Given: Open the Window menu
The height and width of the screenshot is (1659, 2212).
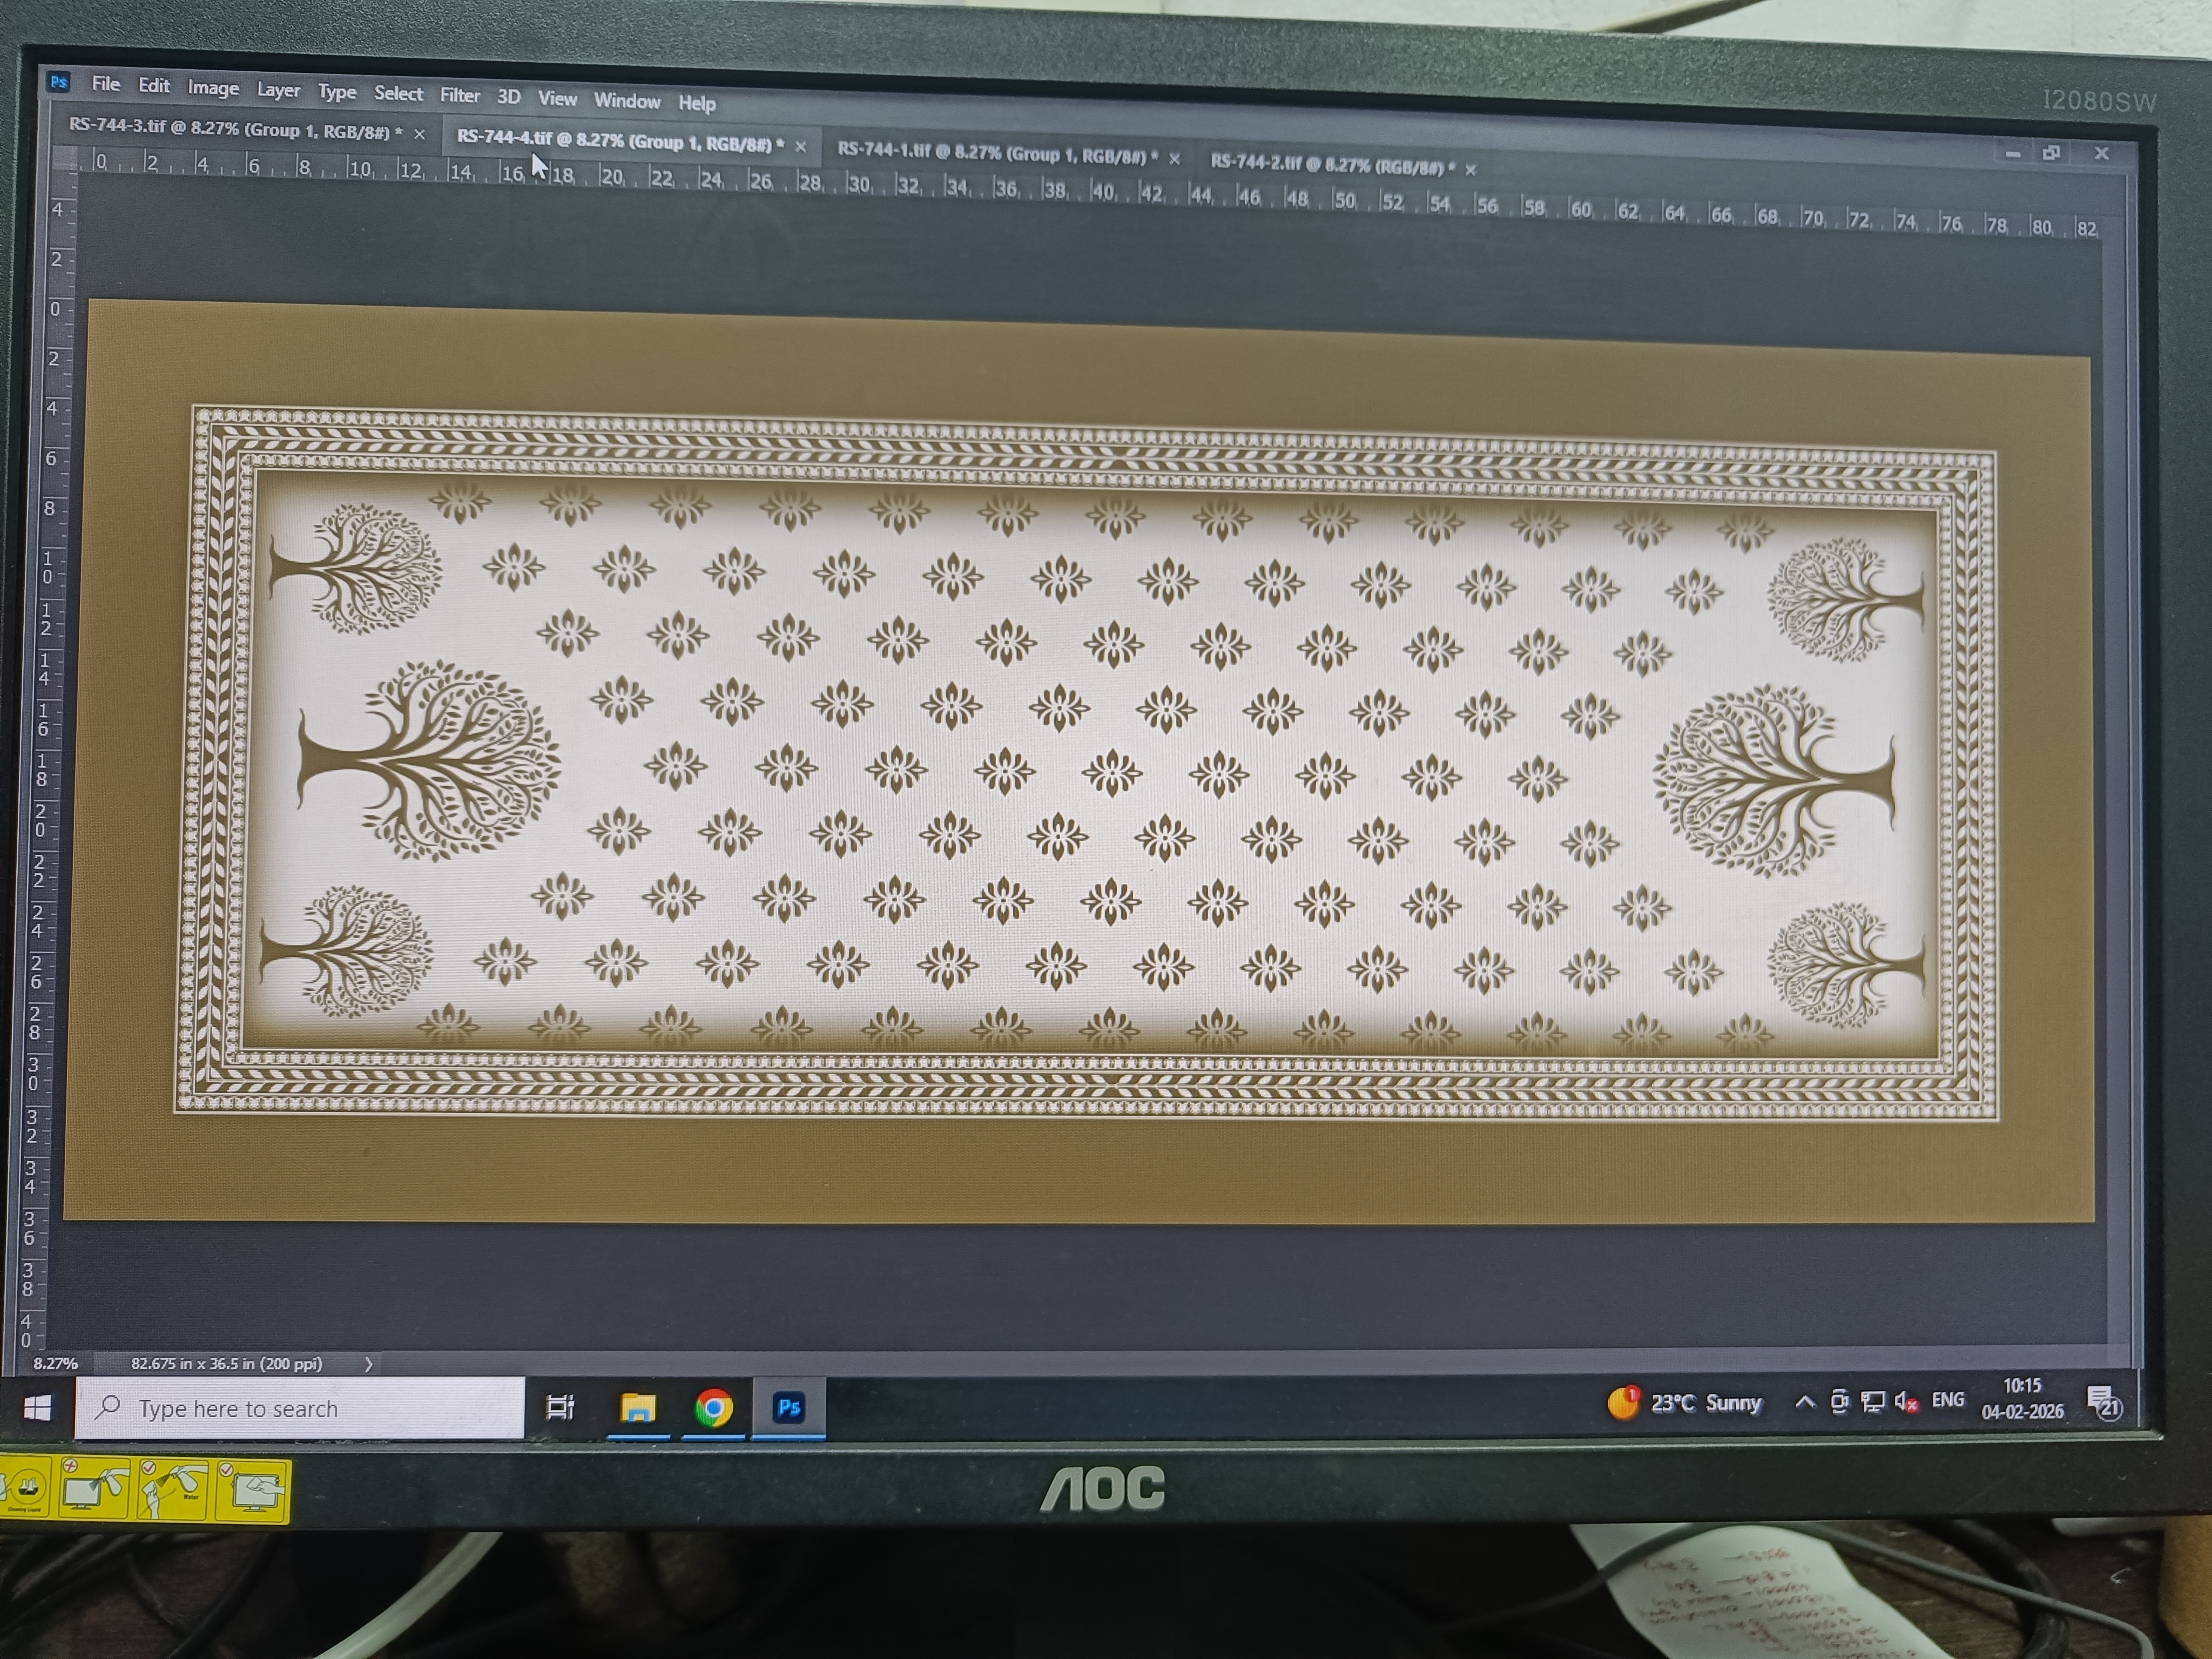Looking at the screenshot, I should pos(626,101).
